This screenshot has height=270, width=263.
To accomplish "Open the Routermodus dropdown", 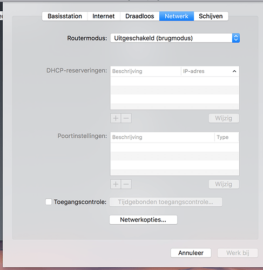I will 175,38.
